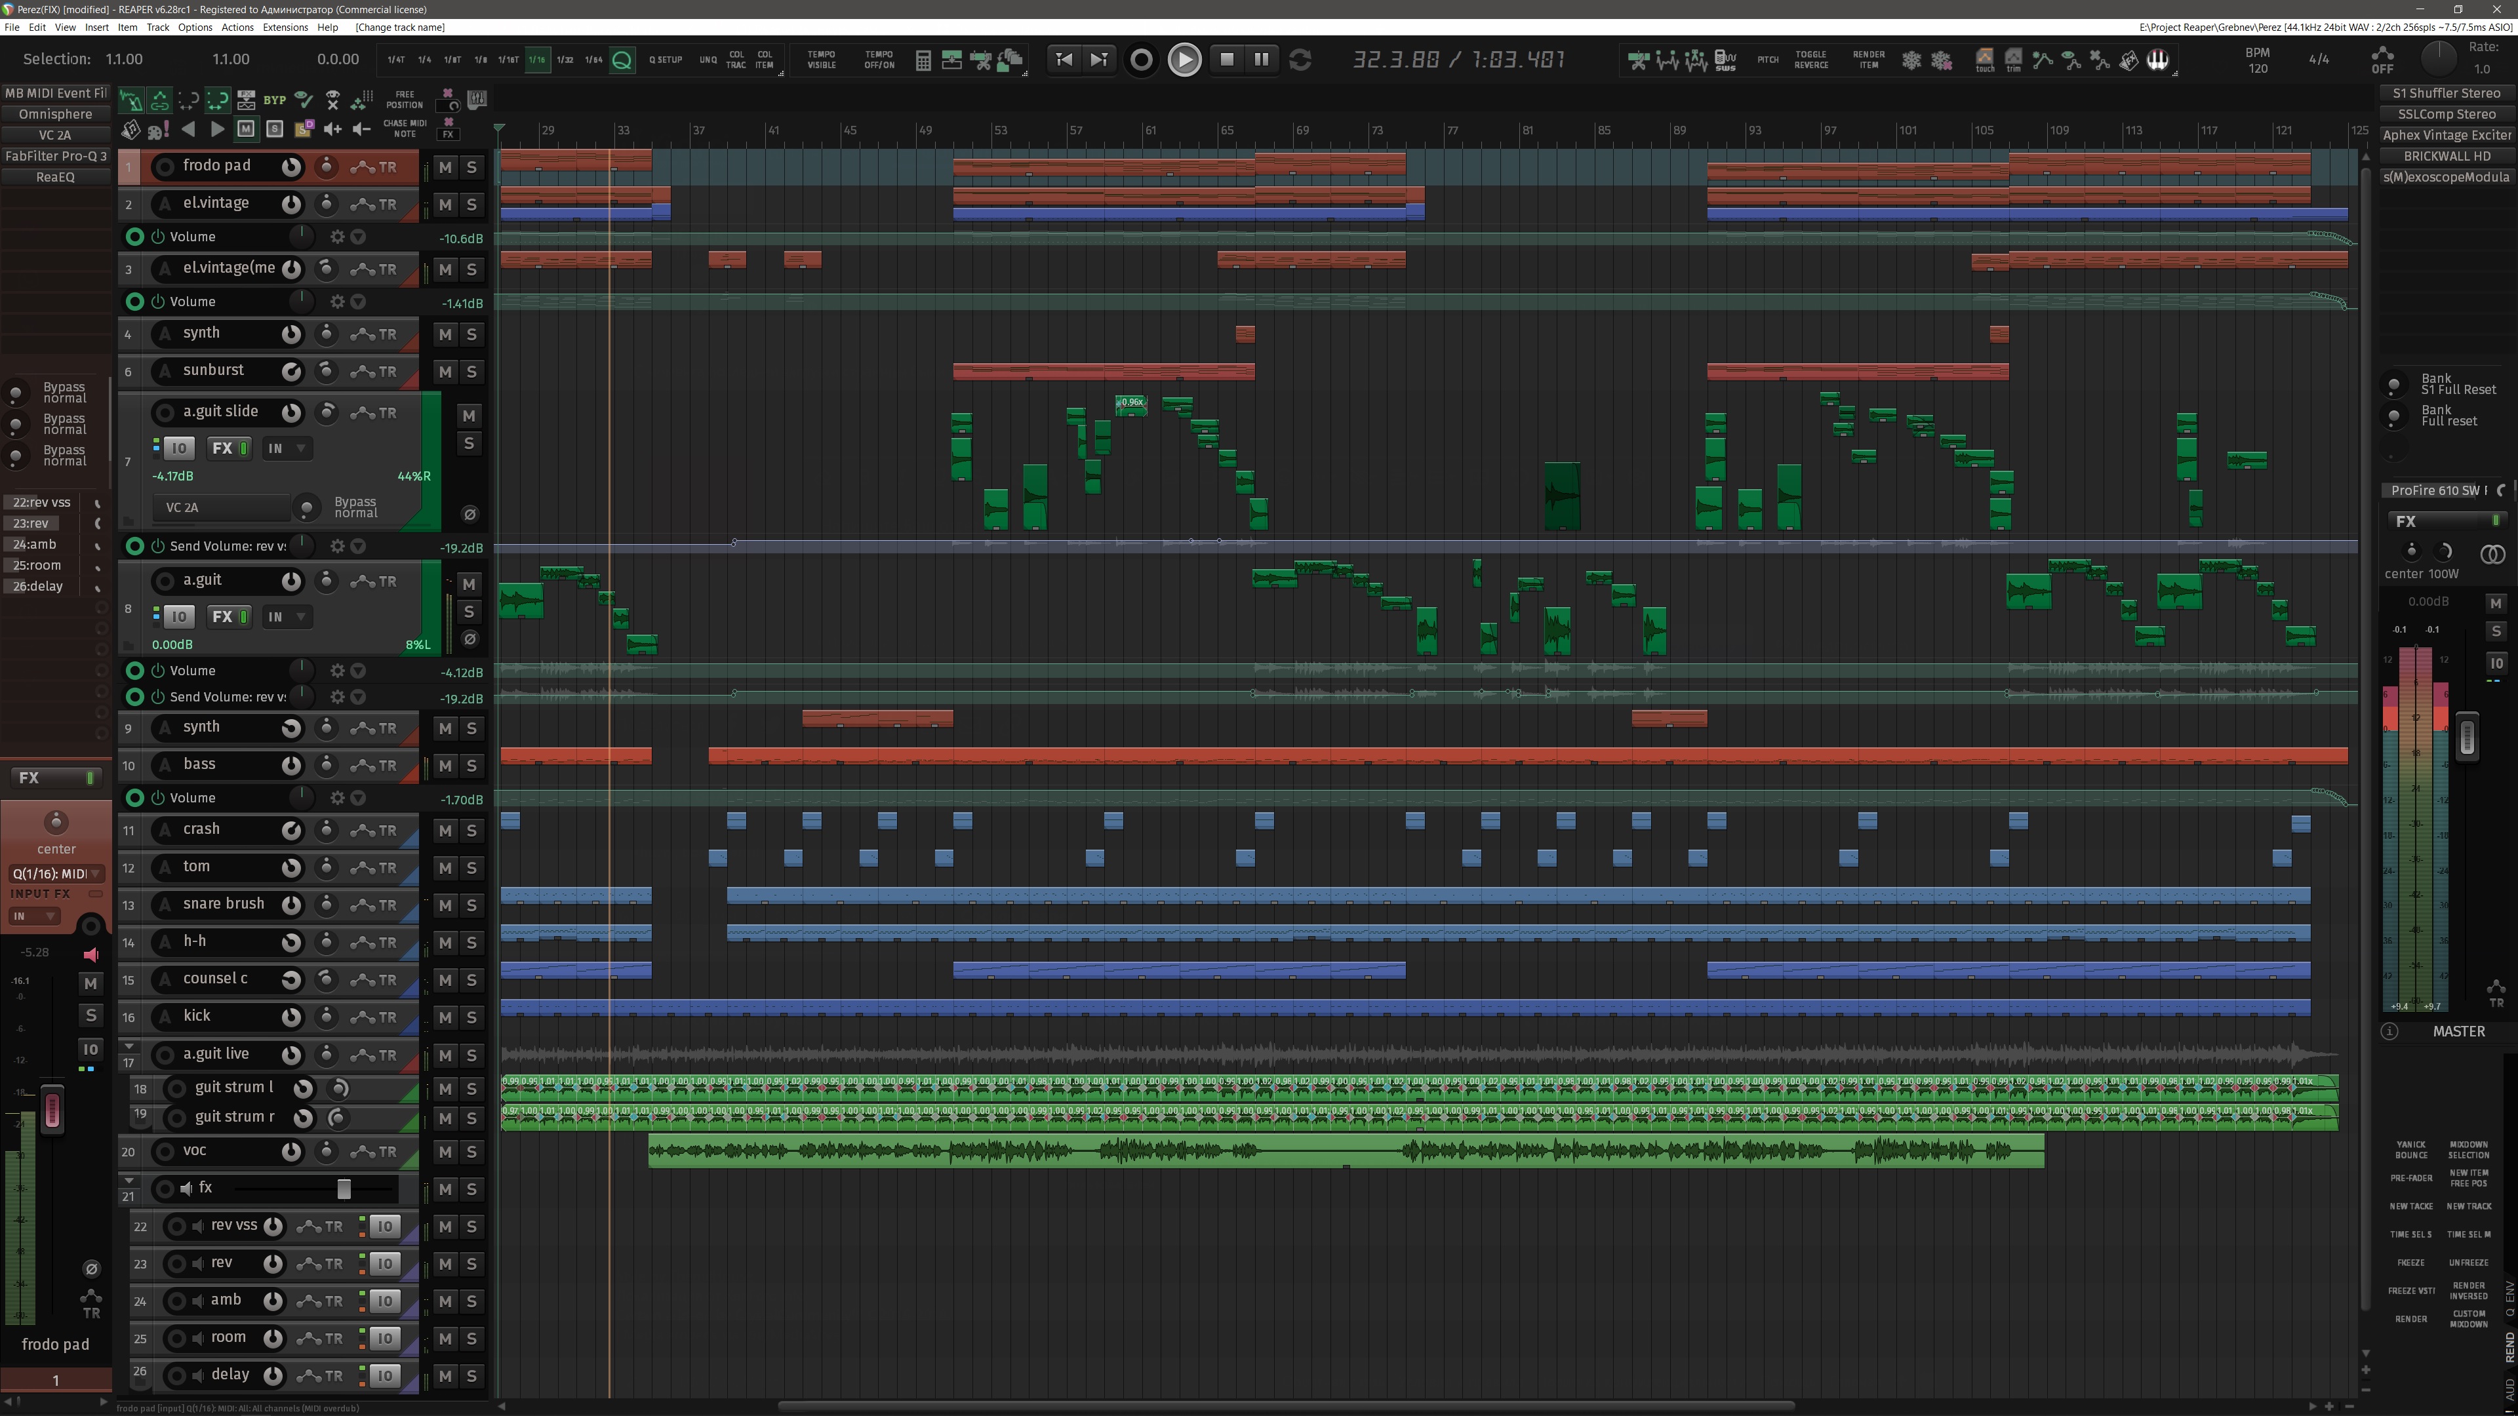Adjust the master volume fader
This screenshot has height=1416, width=2518.
point(2467,737)
